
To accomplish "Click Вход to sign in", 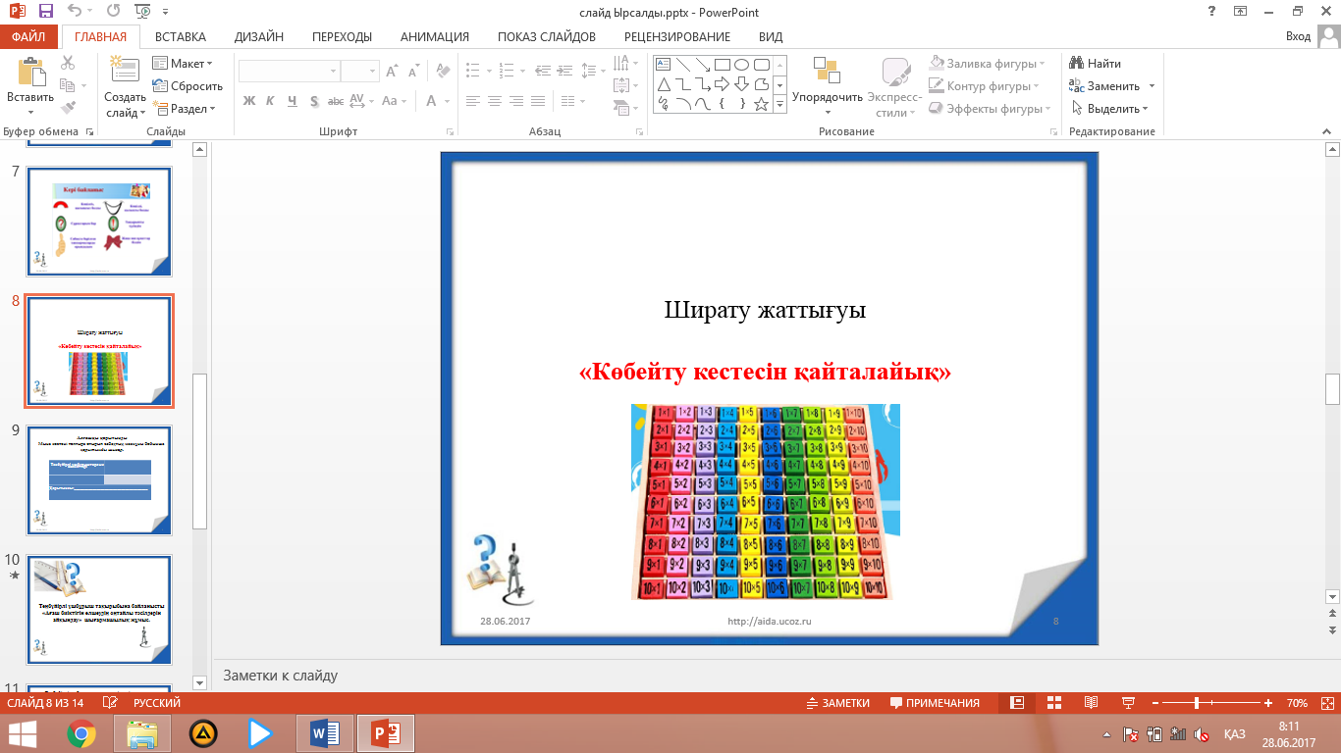I will [1298, 36].
